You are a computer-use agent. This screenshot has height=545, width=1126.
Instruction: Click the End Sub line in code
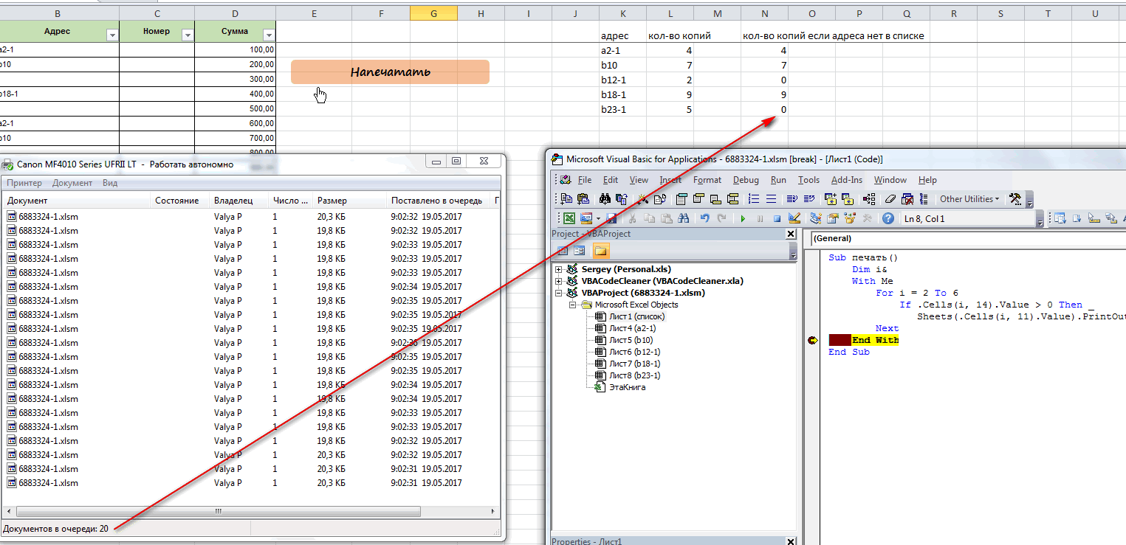pos(849,352)
